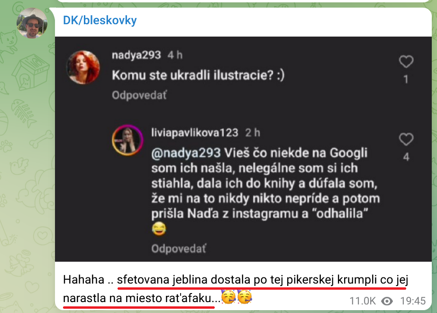Click the @nadya293 mention in the reply

(186, 153)
